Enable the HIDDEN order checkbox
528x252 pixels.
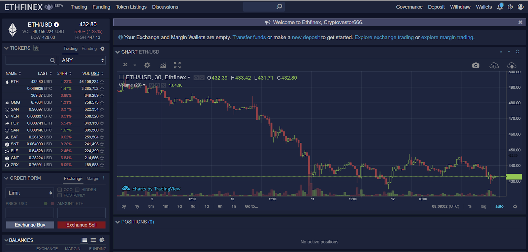(x=77, y=190)
